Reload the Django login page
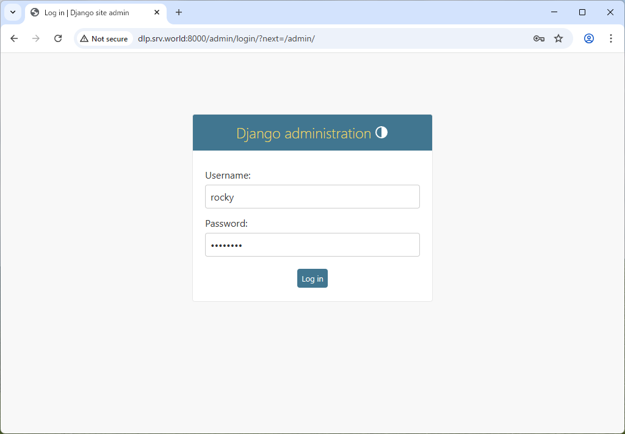The image size is (625, 434). (58, 38)
